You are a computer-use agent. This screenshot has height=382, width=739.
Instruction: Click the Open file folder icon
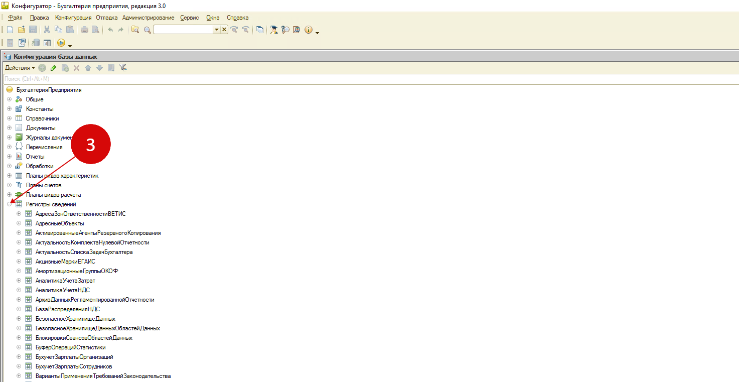click(x=21, y=30)
